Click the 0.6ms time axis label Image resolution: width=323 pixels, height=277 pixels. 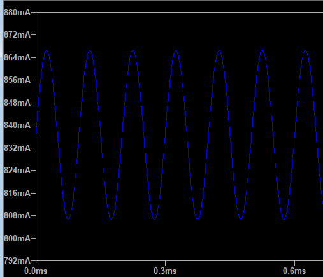pos(294,271)
